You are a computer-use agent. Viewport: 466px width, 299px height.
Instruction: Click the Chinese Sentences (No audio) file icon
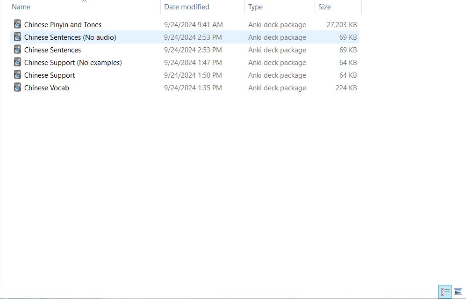18,37
